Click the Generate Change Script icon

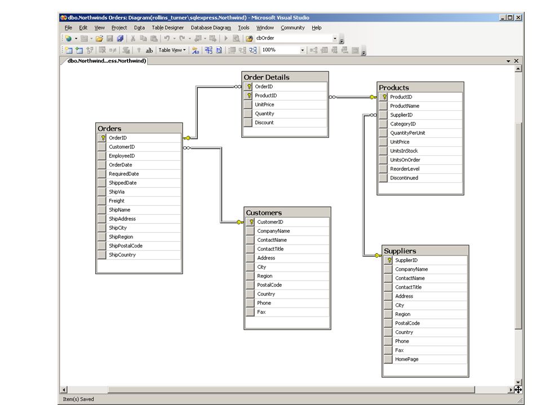point(126,50)
